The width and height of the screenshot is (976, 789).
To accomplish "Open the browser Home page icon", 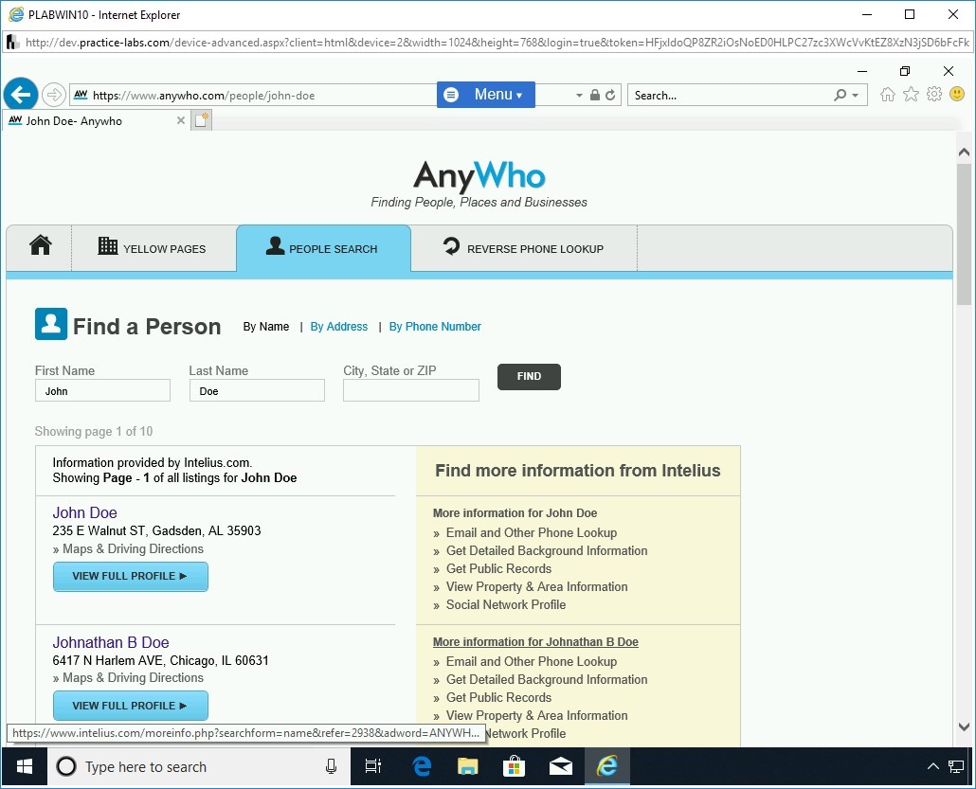I will pos(886,94).
